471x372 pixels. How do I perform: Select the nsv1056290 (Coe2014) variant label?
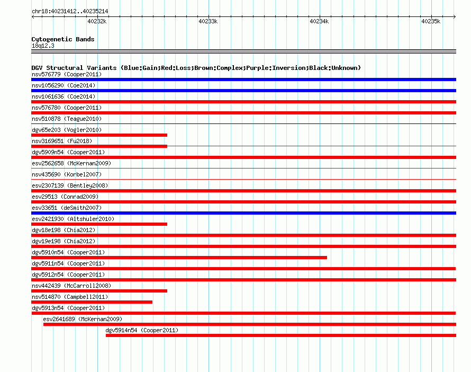64,85
